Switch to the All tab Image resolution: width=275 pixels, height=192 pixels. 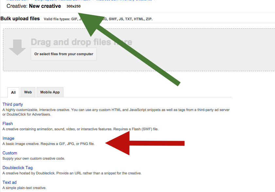pyautogui.click(x=13, y=92)
